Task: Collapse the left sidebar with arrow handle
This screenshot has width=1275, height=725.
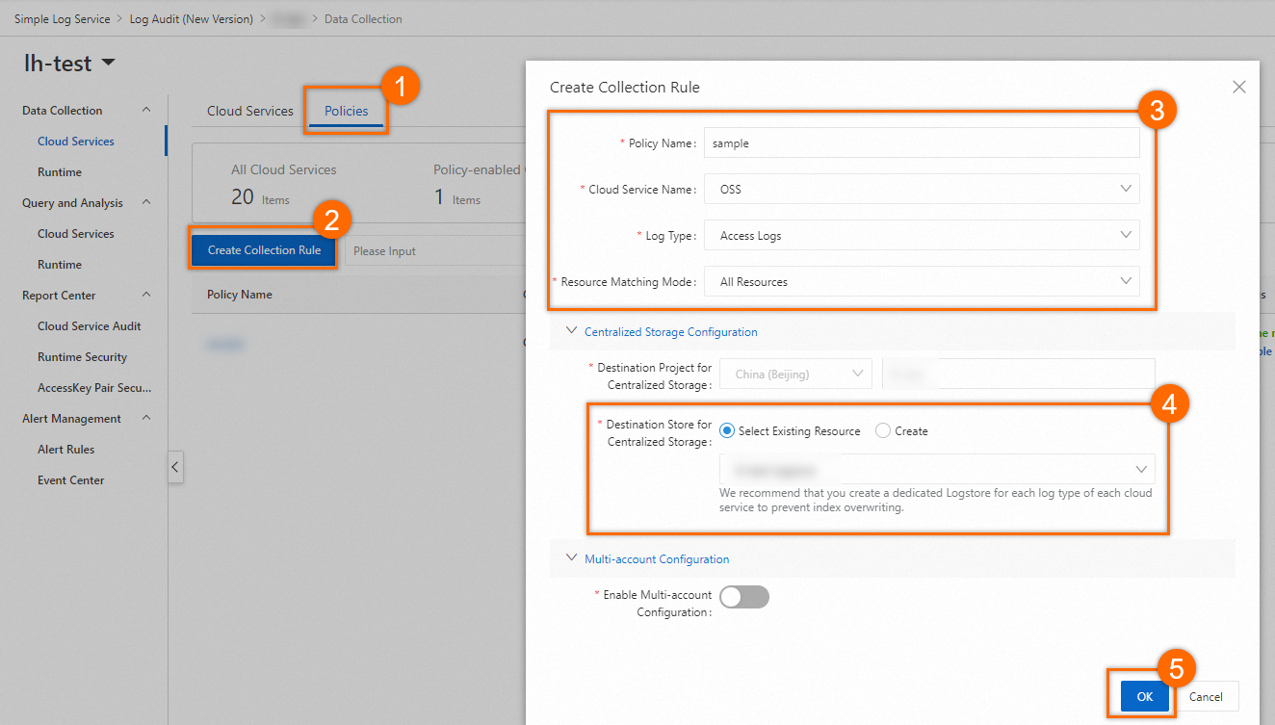Action: pyautogui.click(x=175, y=467)
